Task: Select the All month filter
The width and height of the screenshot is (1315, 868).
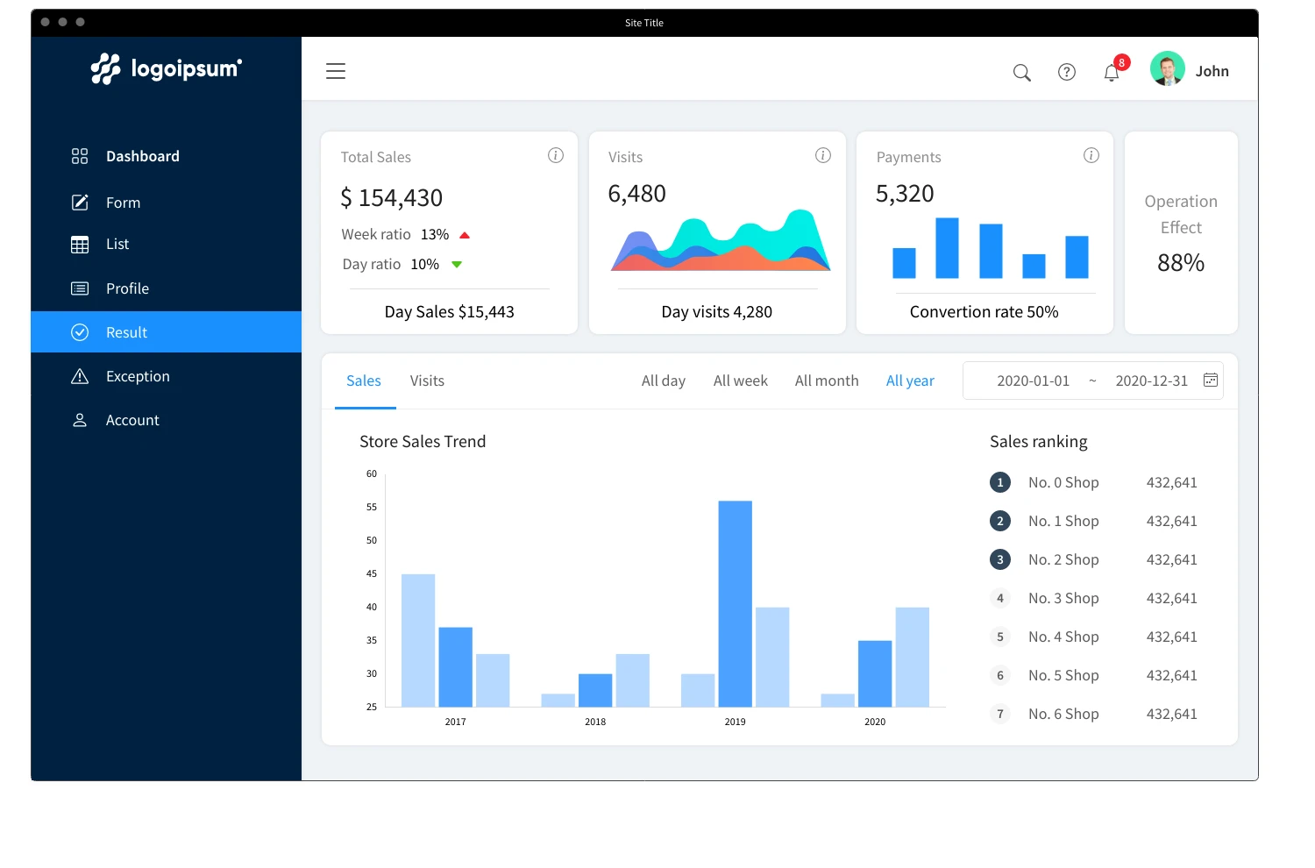Action: (826, 381)
